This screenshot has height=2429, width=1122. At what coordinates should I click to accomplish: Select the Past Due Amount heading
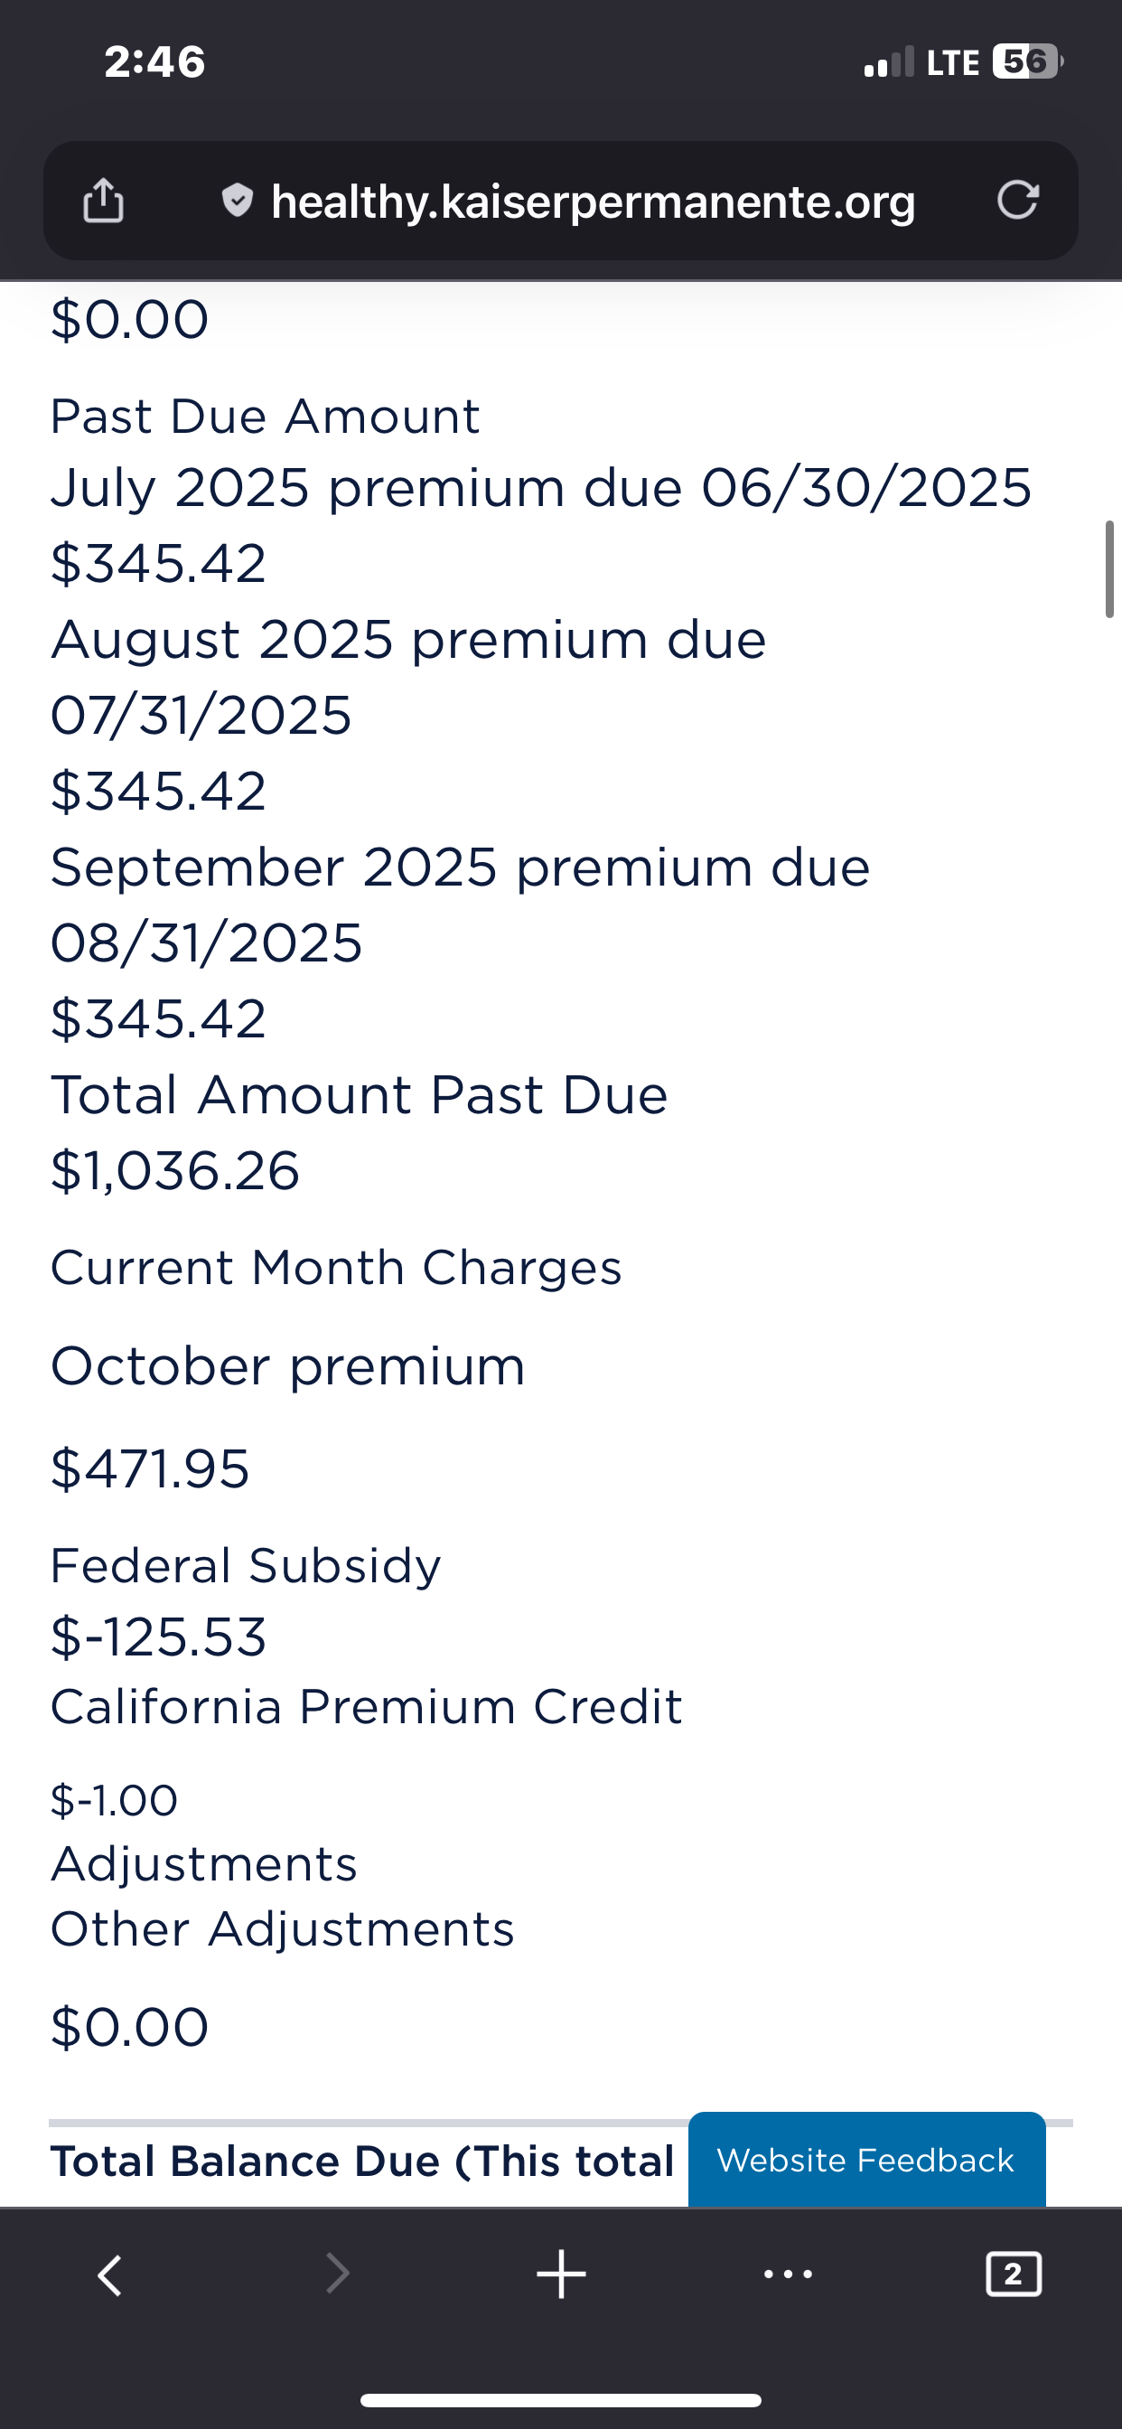coord(265,416)
